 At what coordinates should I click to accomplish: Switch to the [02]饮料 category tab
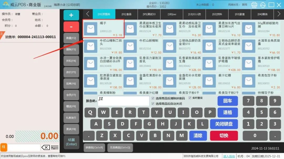pyautogui.click(x=217, y=14)
